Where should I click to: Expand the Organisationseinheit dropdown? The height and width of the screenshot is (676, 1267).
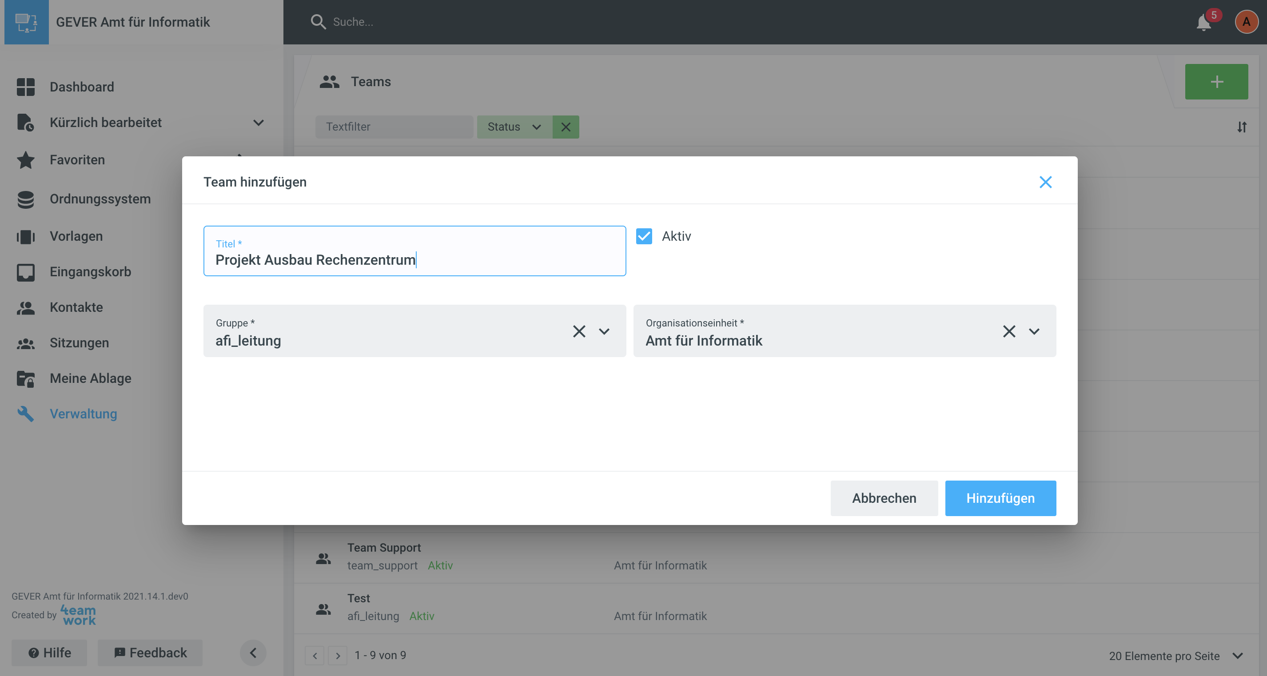point(1034,331)
